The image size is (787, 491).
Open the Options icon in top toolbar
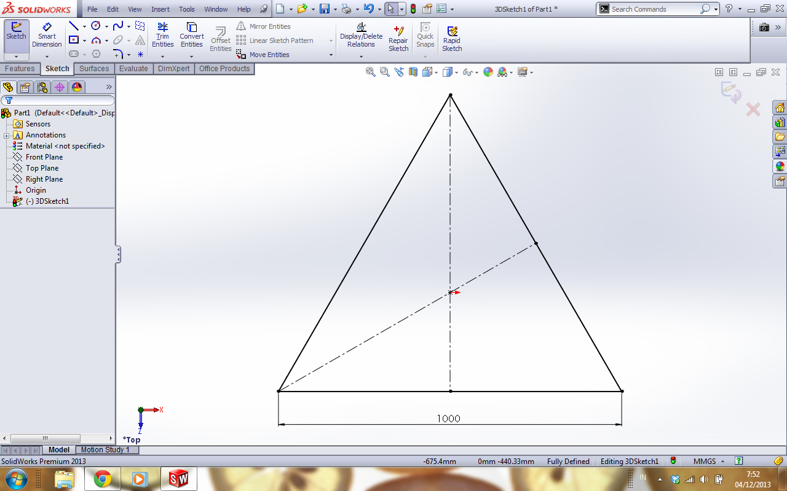click(x=441, y=9)
